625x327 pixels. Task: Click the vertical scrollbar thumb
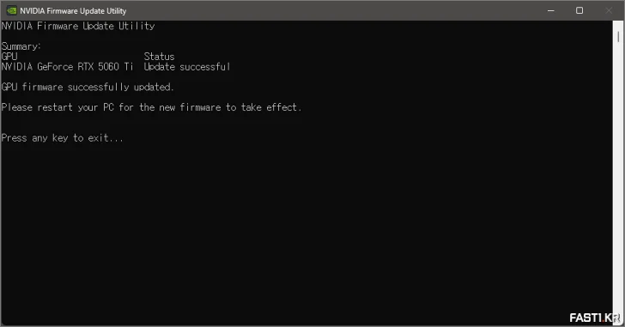(x=618, y=37)
